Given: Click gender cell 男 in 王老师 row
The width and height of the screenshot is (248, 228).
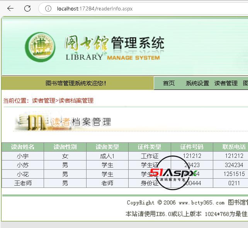Looking at the screenshot, I should point(65,183).
